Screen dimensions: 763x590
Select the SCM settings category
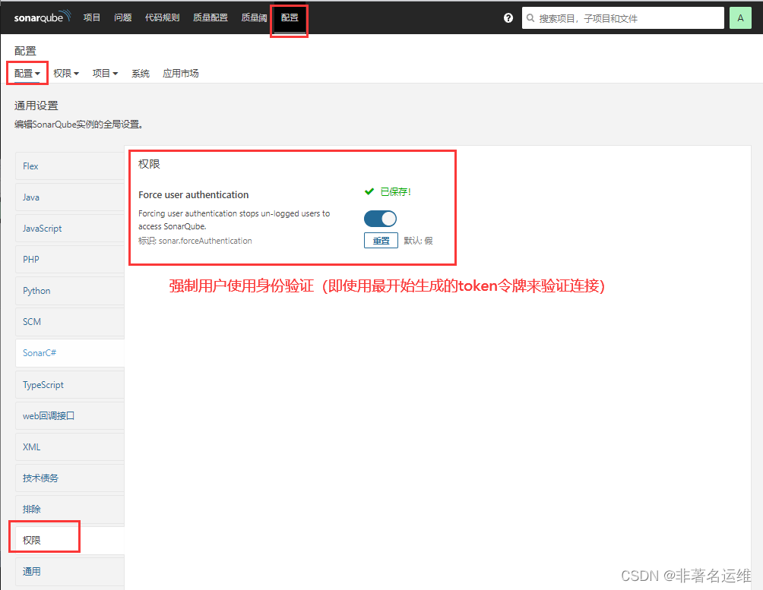(x=70, y=322)
